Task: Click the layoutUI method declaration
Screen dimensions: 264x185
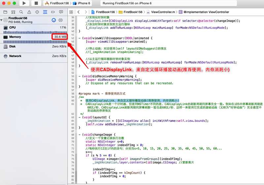Action: tap(94, 117)
